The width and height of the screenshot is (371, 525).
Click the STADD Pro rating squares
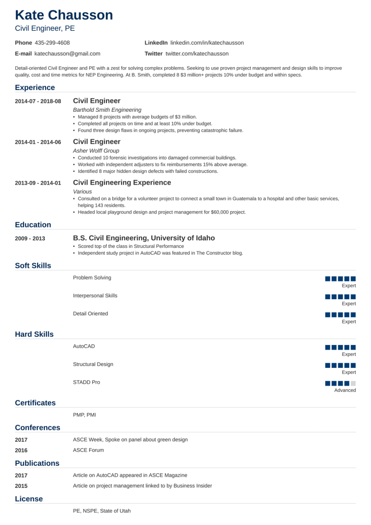[x=340, y=383]
